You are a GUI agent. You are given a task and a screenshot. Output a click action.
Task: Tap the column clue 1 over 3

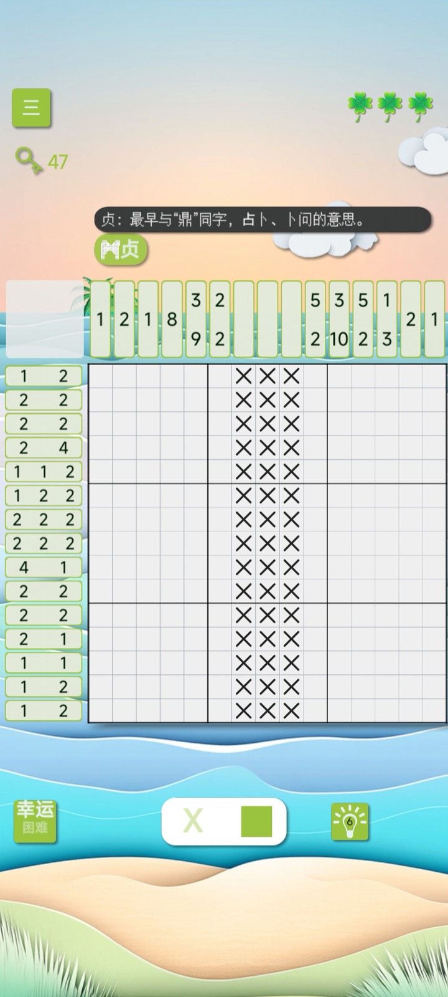pos(386,319)
